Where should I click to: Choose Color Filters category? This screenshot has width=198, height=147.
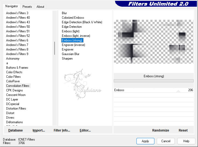pos(13,77)
